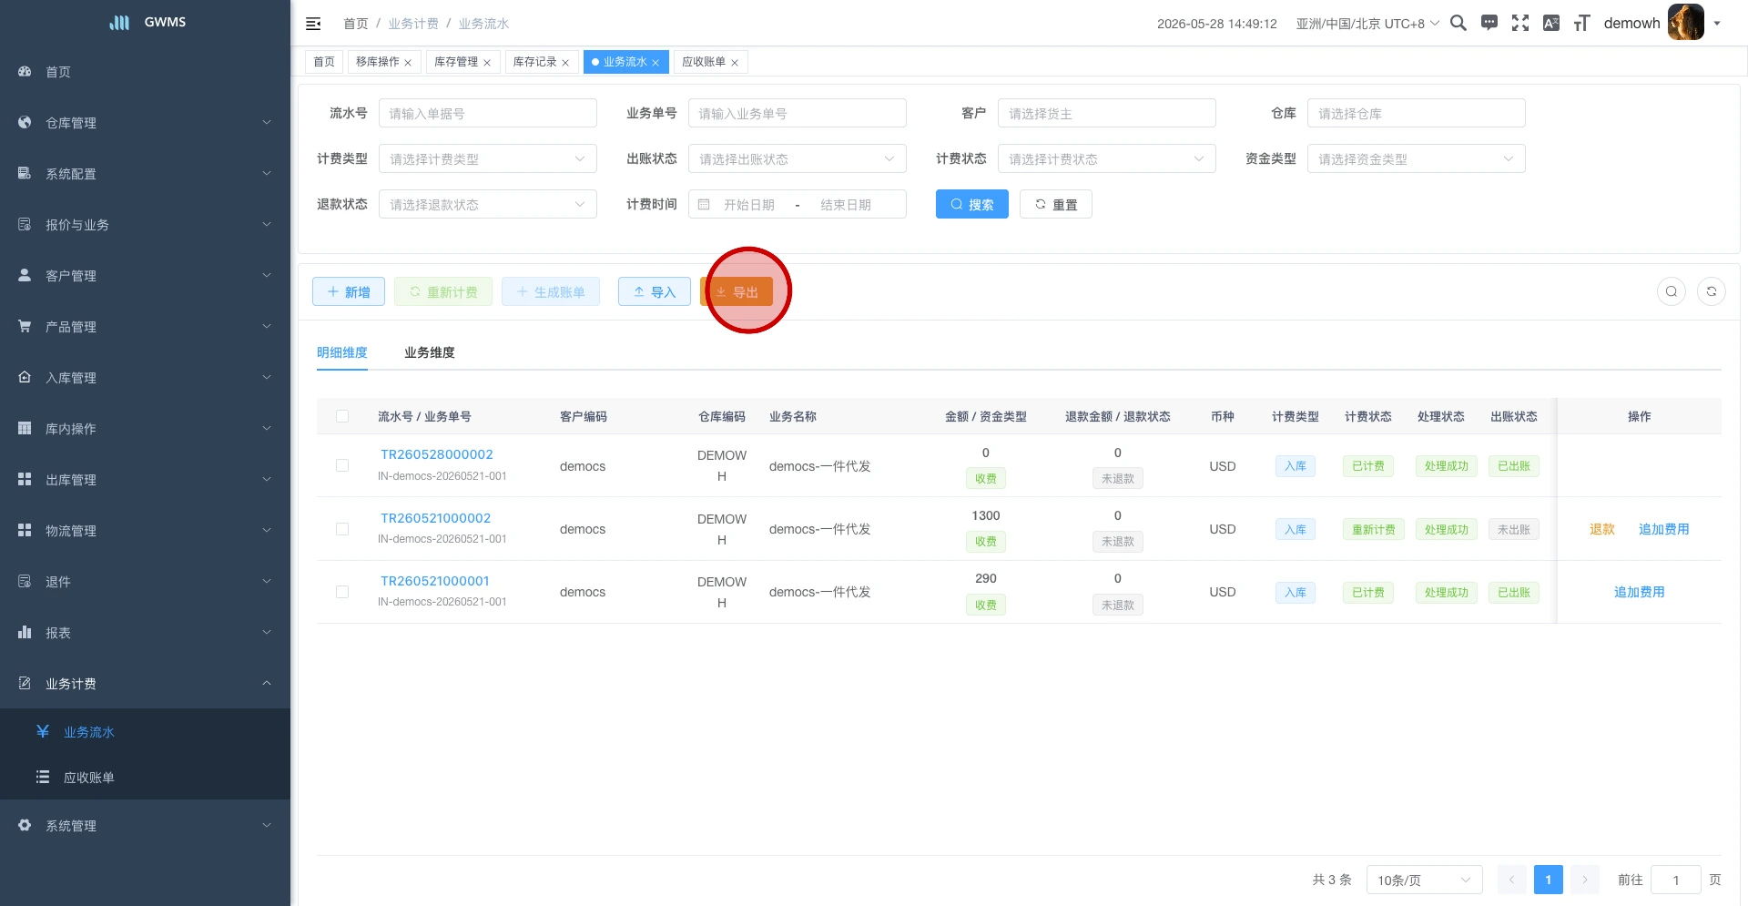Click the calendar icon in 计费时间 field

coord(704,205)
